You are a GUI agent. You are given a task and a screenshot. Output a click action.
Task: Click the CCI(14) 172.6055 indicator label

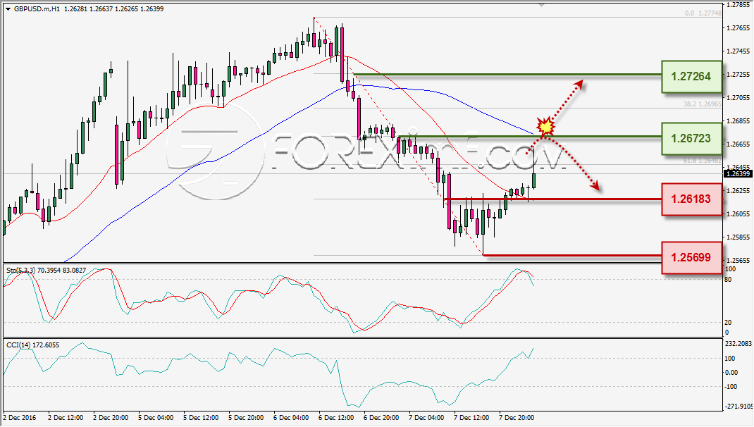[32, 345]
